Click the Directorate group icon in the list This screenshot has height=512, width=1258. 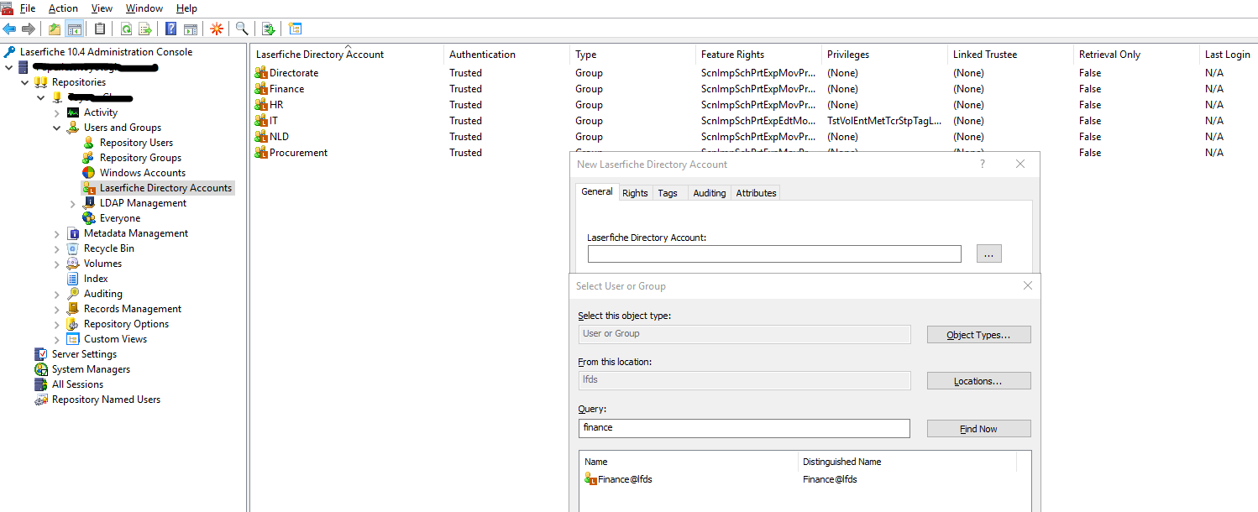(261, 73)
